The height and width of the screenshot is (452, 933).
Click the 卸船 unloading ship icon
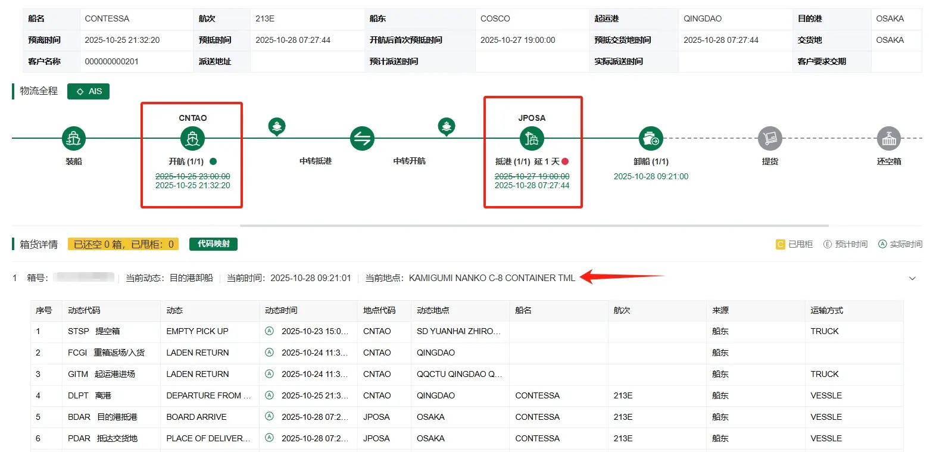coord(651,139)
